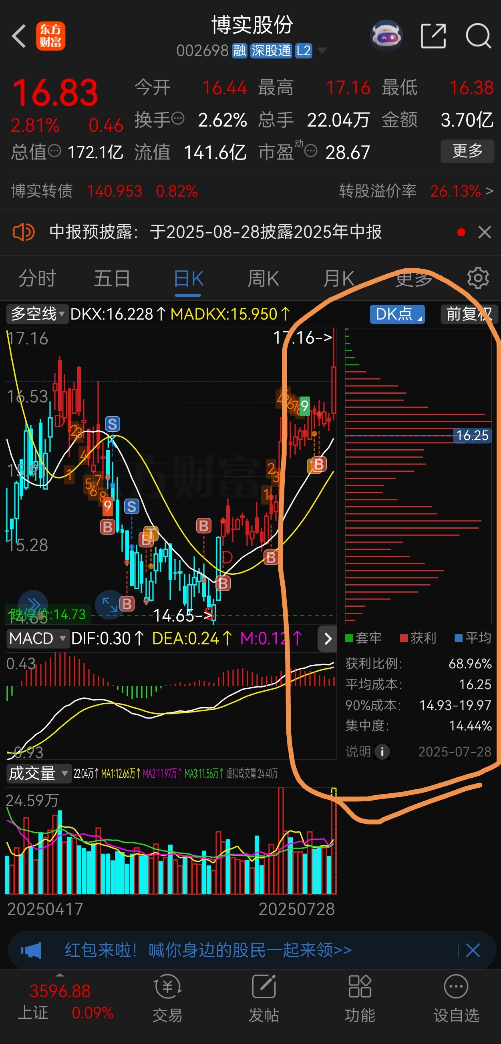Switch to the 周K tab
The height and width of the screenshot is (1044, 501).
[264, 279]
